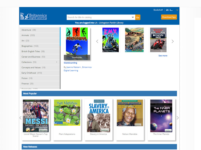201x150 pixels.
Task: Click the Go search button
Action: click(x=138, y=17)
